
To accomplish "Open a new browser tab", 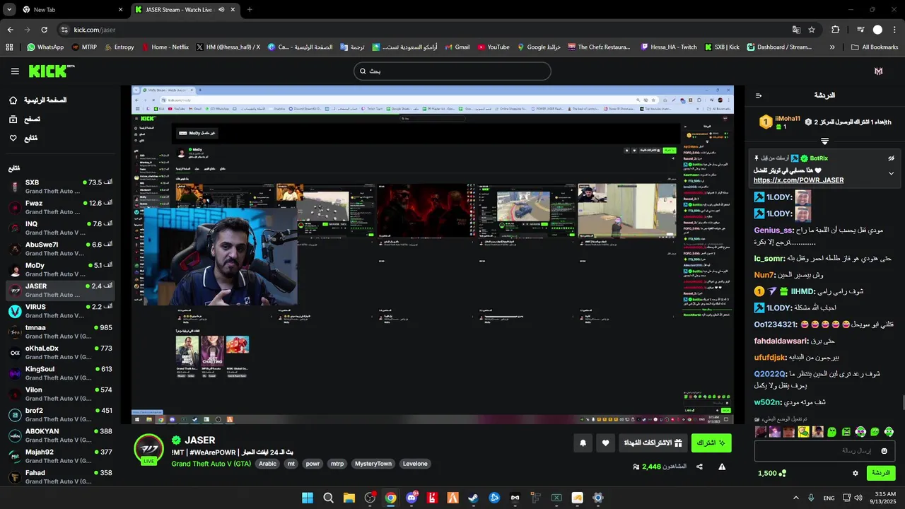I will point(250,10).
